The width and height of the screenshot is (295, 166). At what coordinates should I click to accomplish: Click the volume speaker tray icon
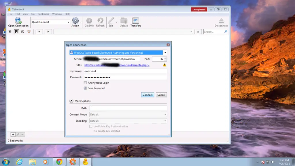point(273,162)
